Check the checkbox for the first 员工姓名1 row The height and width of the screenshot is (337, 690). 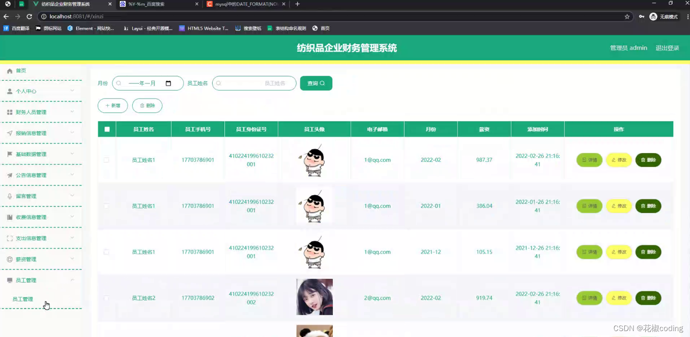(106, 160)
